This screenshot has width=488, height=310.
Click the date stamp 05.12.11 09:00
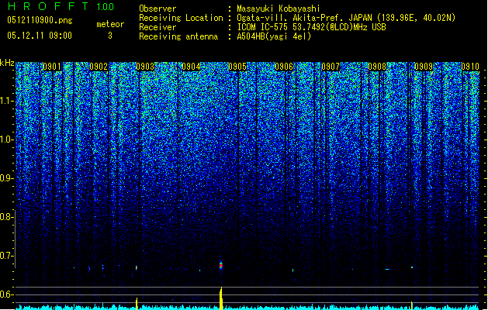coord(40,36)
